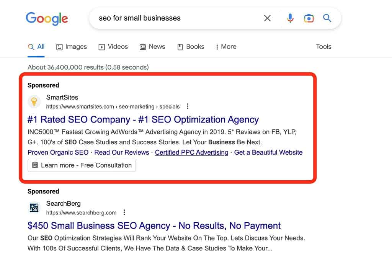
Task: Click in the search query field
Action: pyautogui.click(x=172, y=18)
